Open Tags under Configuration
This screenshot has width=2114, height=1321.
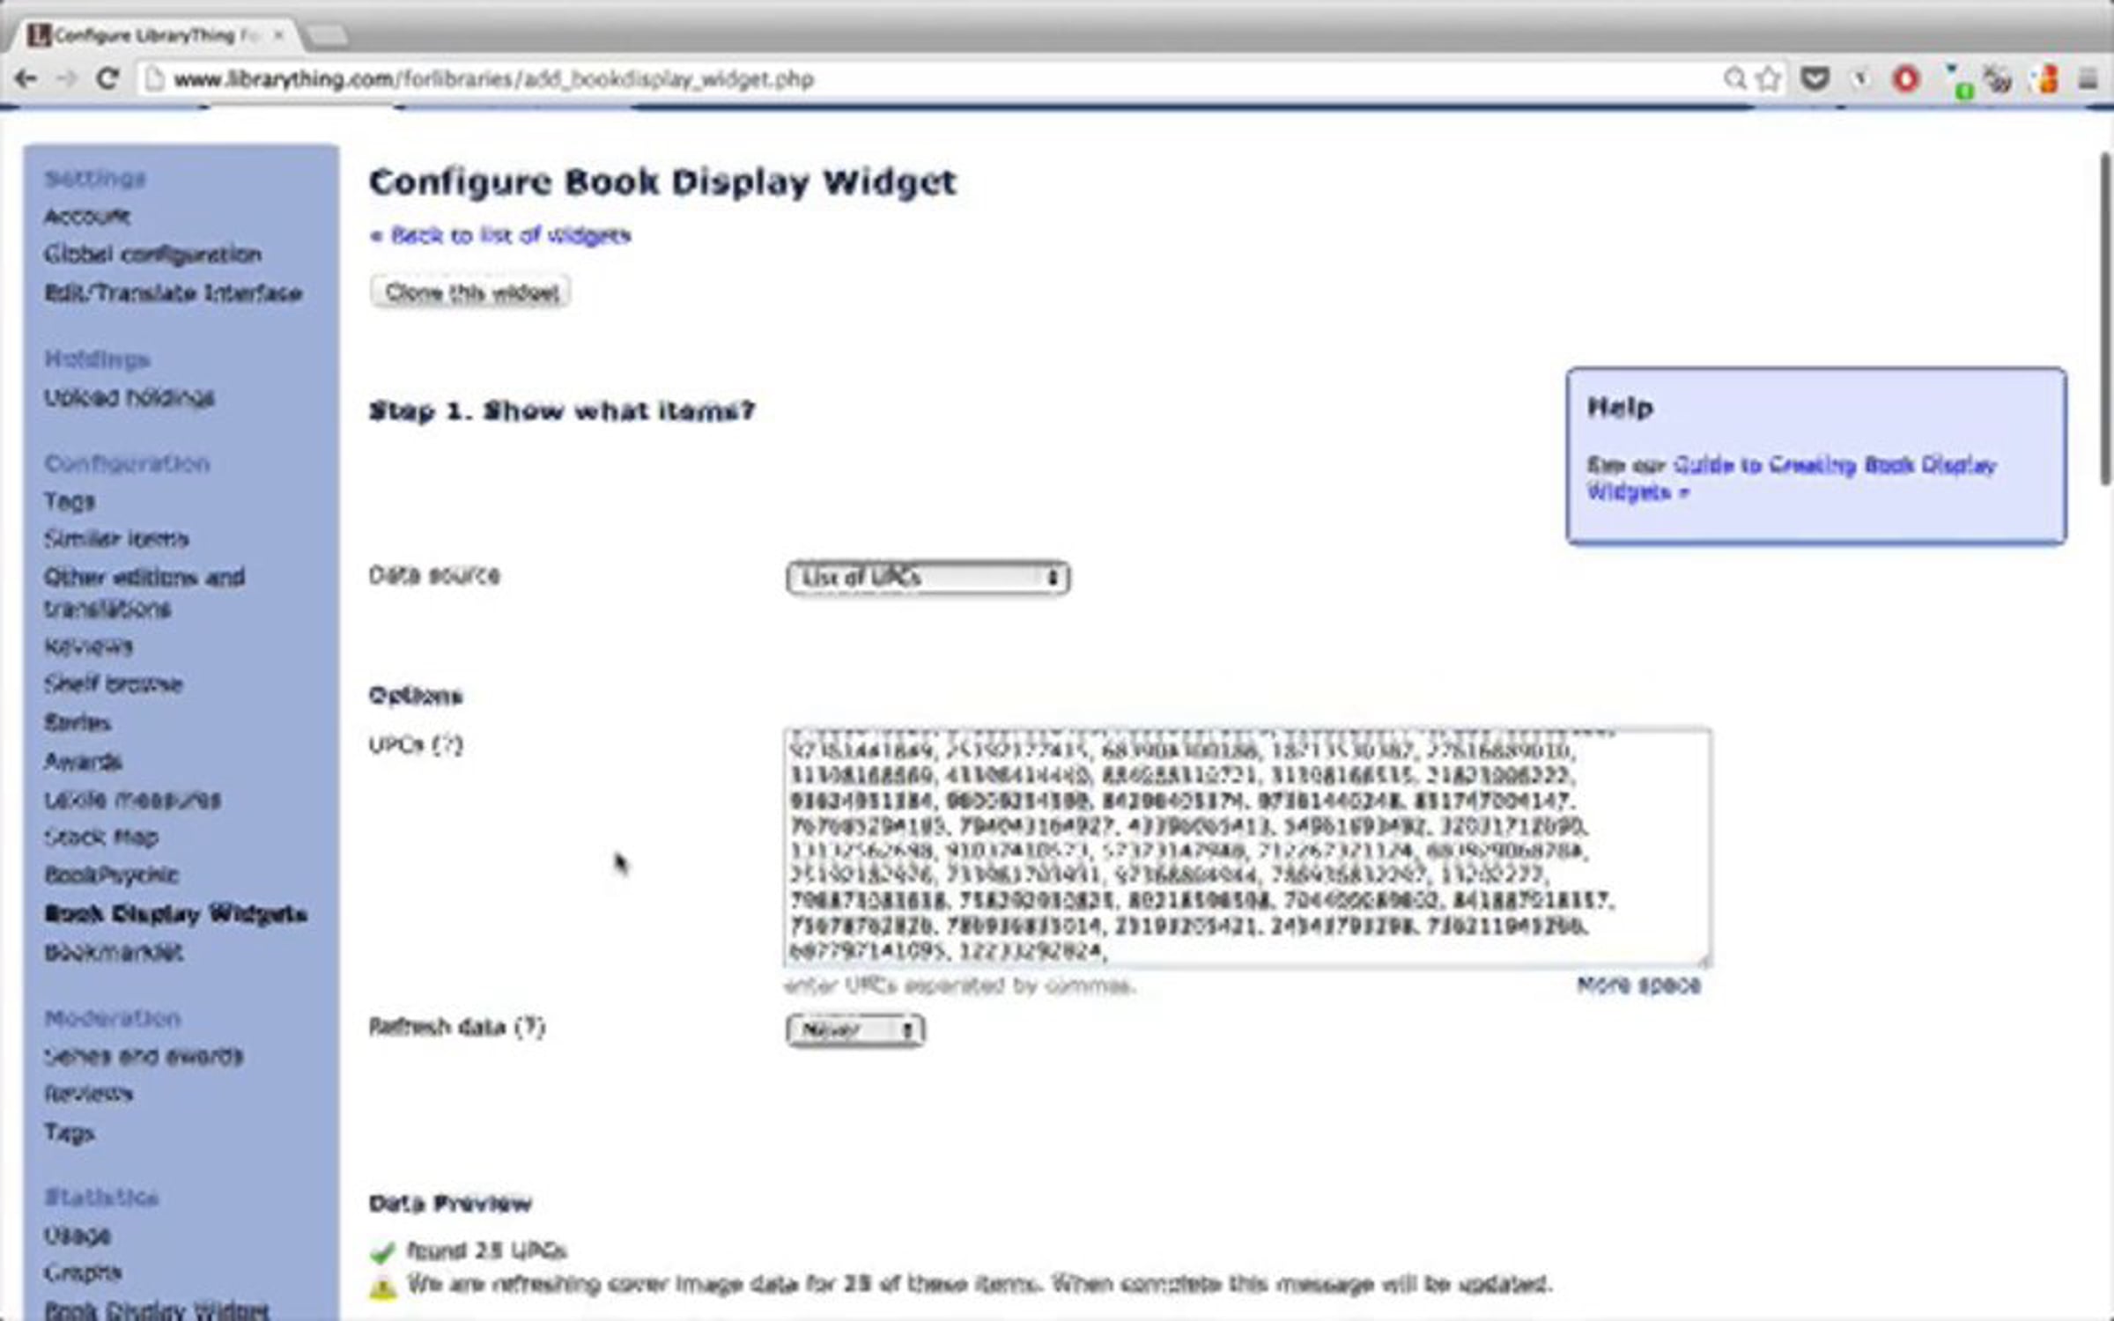pyautogui.click(x=70, y=502)
